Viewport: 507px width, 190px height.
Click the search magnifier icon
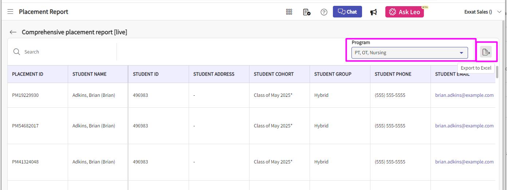[x=16, y=52]
